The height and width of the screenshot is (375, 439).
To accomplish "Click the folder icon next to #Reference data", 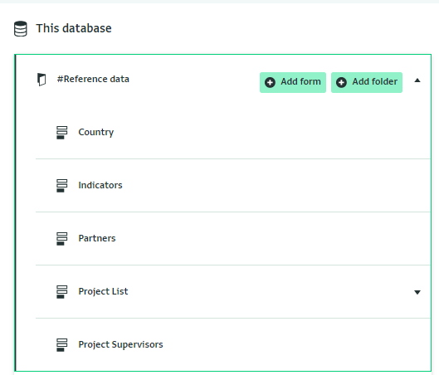I will point(41,80).
